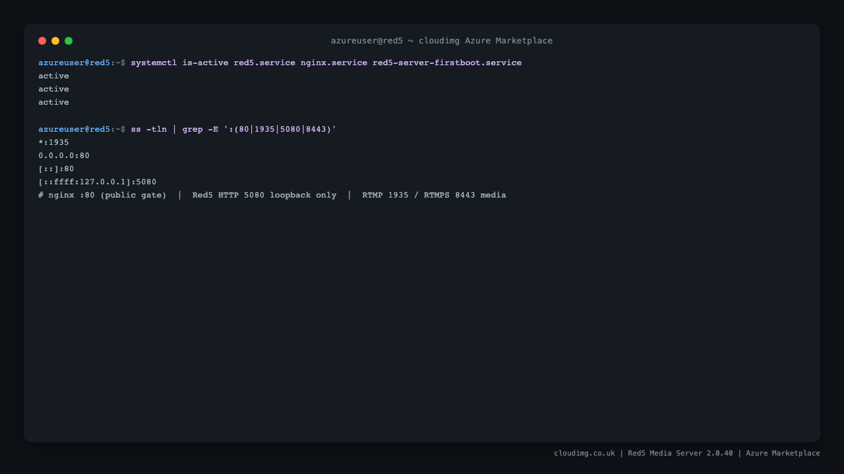Click 'Red5 HTTP 5080 loopback only' text
The image size is (844, 474).
(x=264, y=196)
